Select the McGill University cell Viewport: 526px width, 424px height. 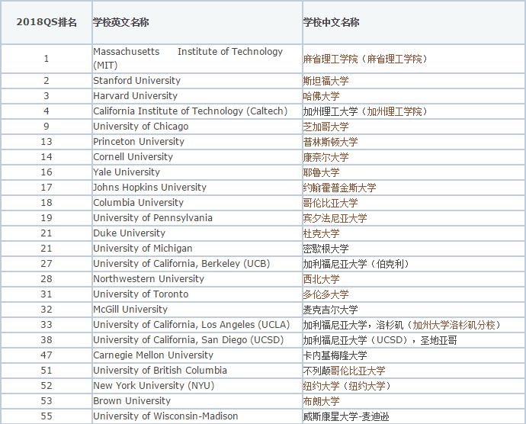click(197, 309)
